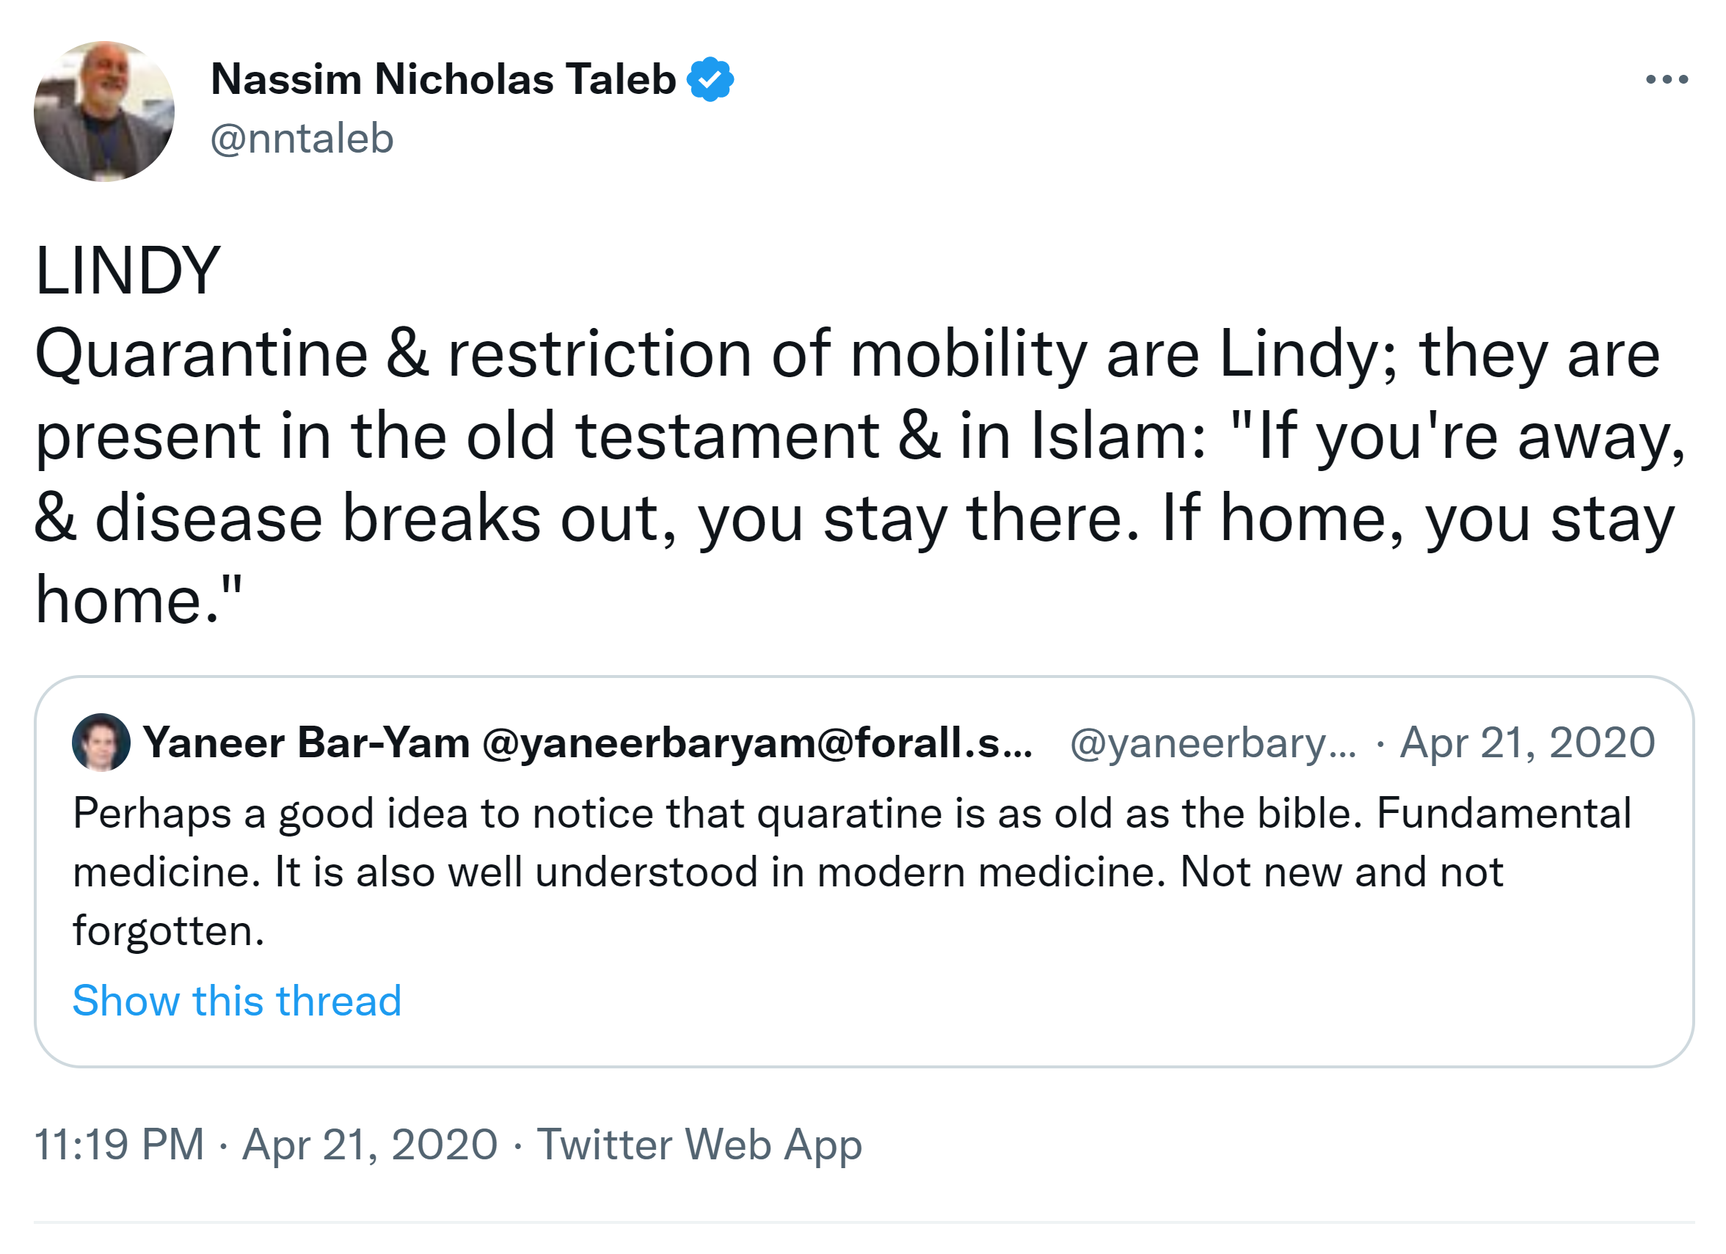This screenshot has height=1254, width=1726.
Task: Open the three-dot more options menu
Action: pyautogui.click(x=1666, y=79)
